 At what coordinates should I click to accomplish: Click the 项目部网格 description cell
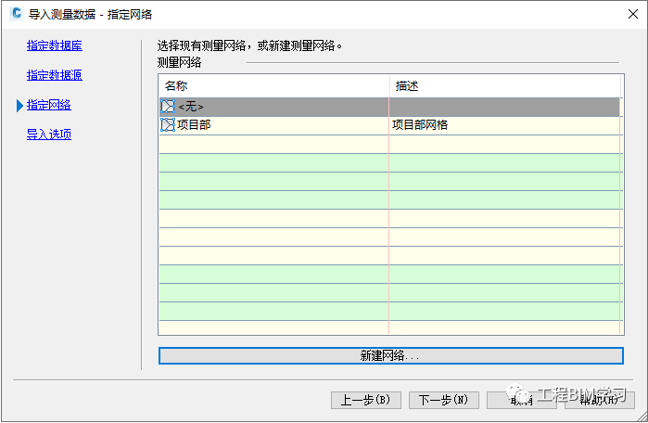click(504, 125)
